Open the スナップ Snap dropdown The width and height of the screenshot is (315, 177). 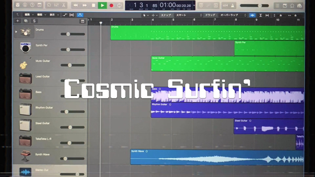point(188,15)
